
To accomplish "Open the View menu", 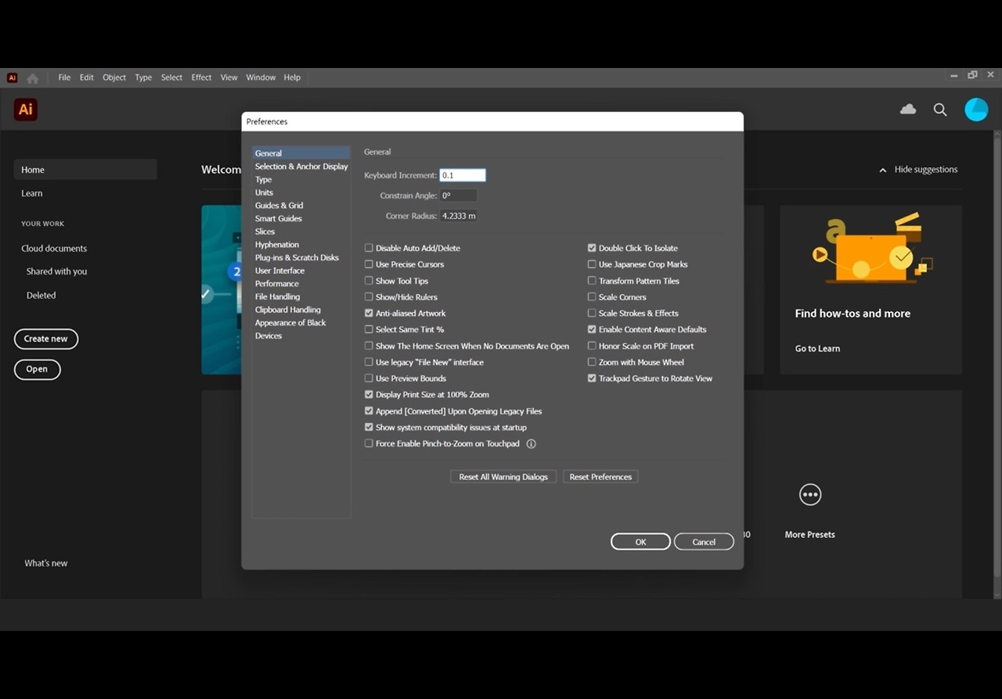I will coord(229,77).
